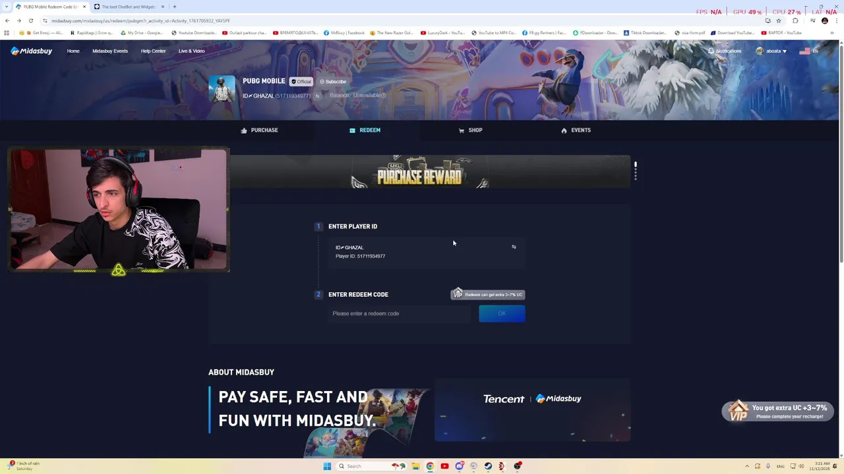
Task: Go back in browser
Action: [7, 20]
